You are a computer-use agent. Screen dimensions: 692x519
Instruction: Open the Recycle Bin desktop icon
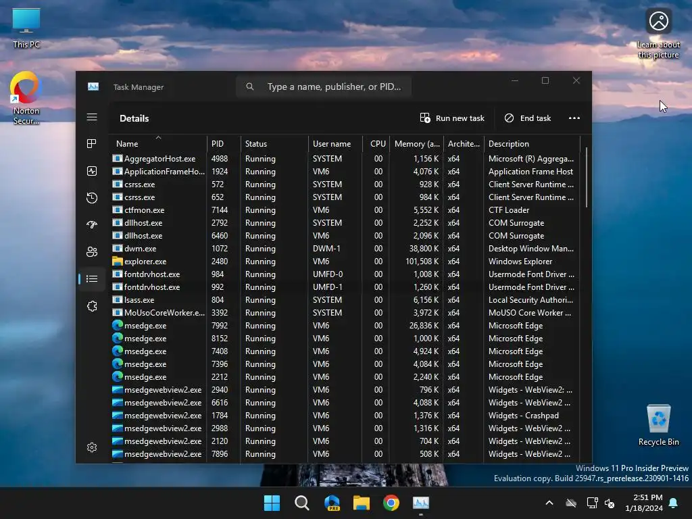click(x=658, y=426)
